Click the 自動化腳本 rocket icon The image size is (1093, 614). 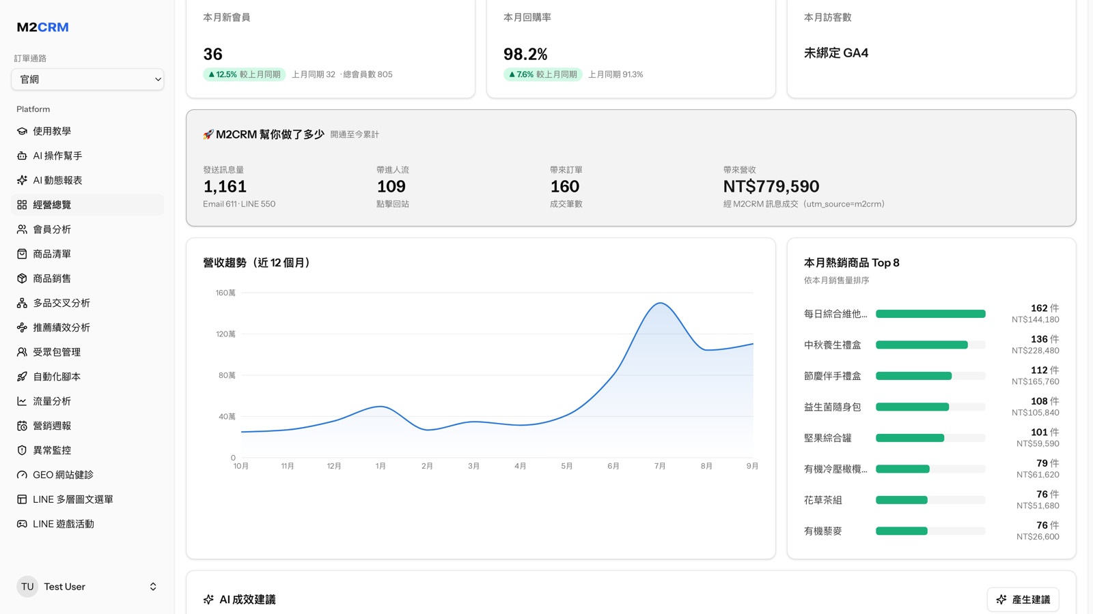tap(22, 377)
